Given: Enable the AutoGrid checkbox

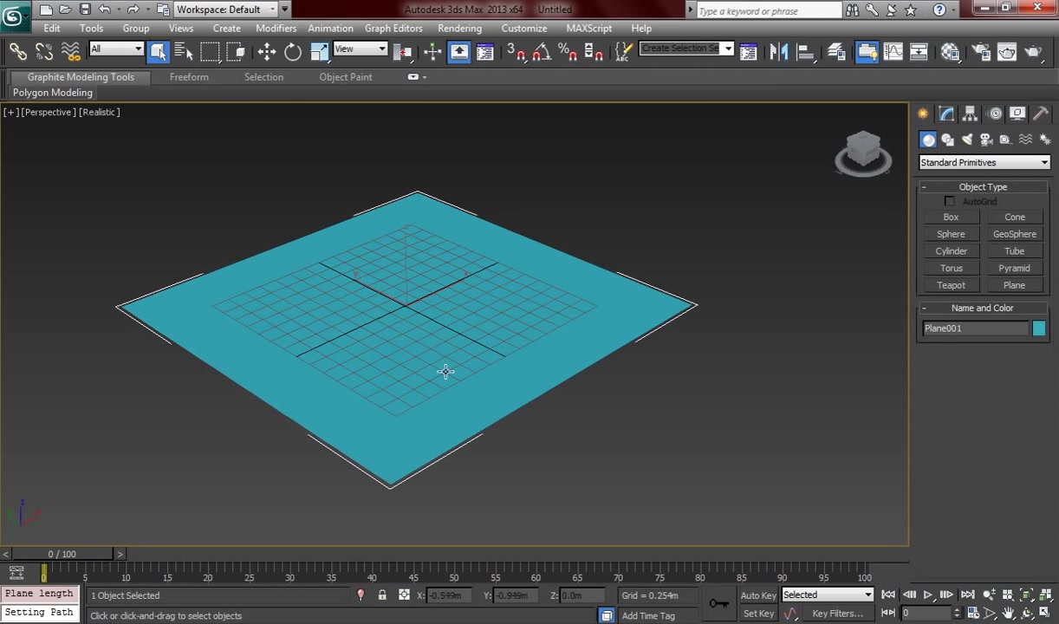Looking at the screenshot, I should (950, 201).
